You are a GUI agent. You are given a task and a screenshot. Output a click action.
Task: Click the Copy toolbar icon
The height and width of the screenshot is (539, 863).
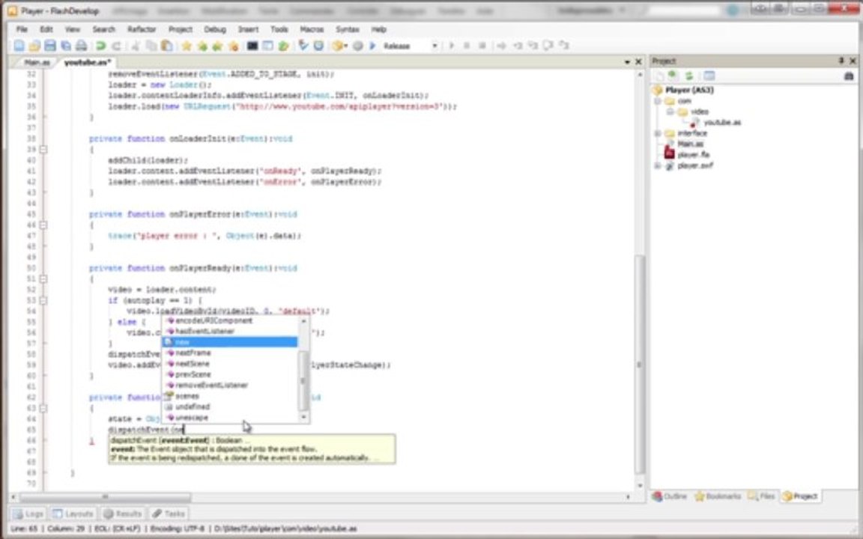click(151, 46)
